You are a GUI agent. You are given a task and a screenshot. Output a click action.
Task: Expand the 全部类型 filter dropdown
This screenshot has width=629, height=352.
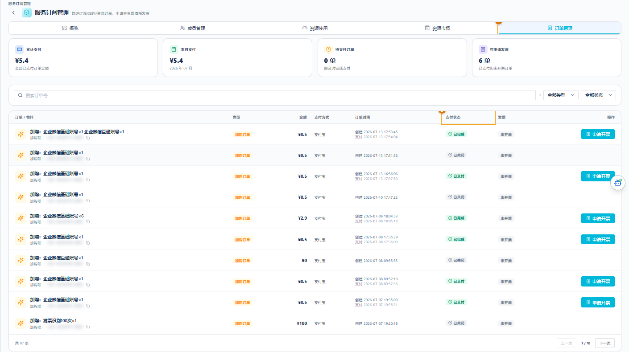tap(561, 95)
